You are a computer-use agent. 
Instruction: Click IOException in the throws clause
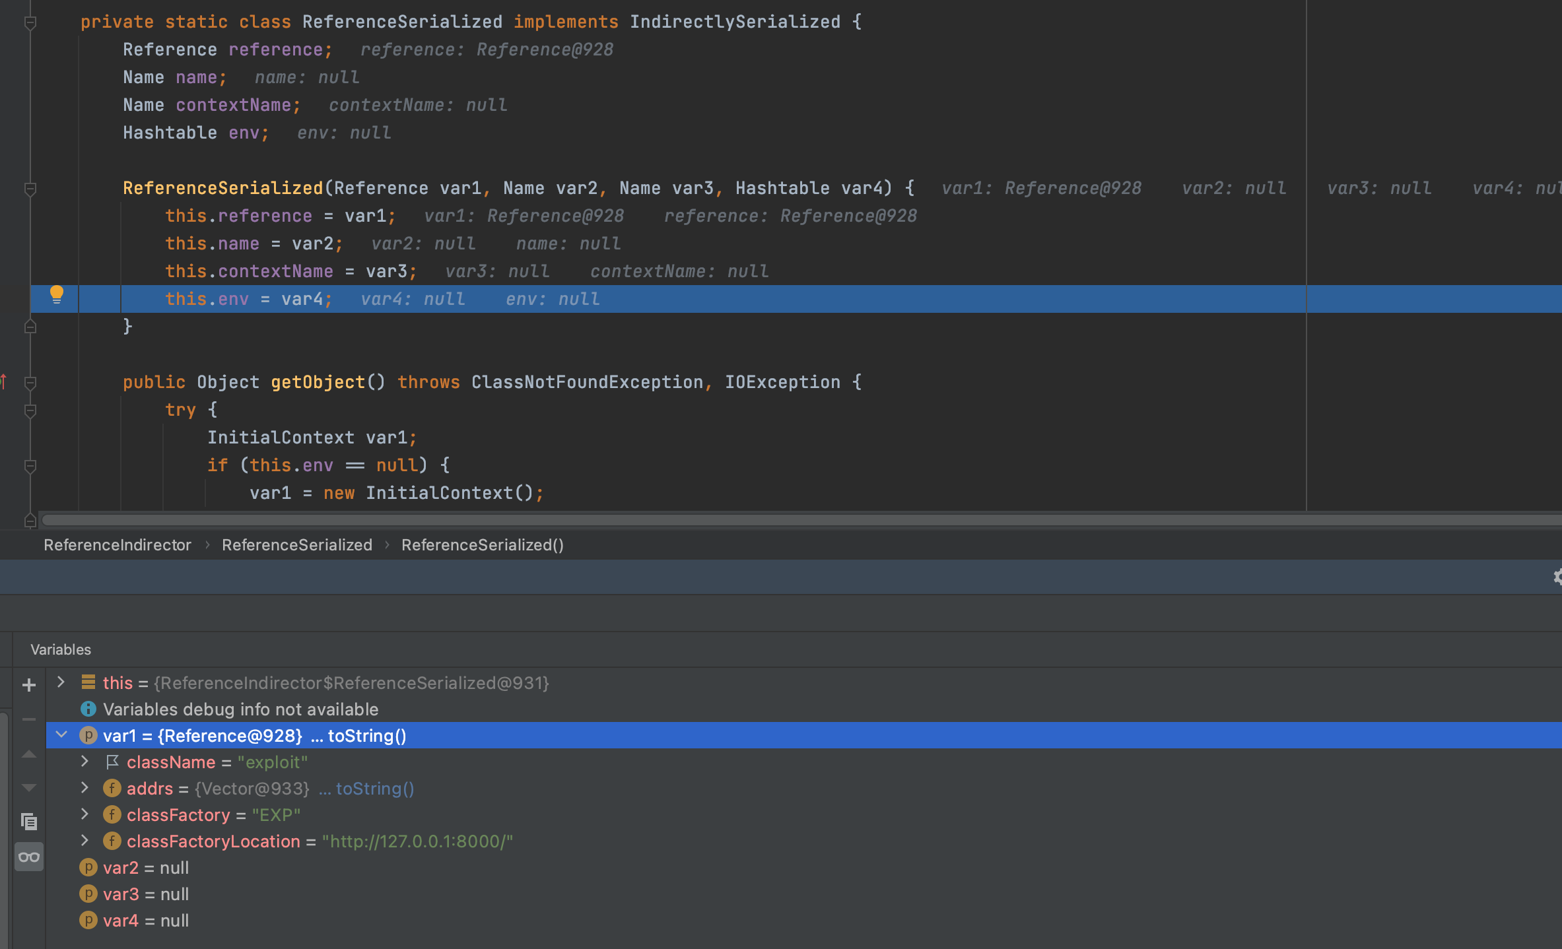(x=783, y=382)
